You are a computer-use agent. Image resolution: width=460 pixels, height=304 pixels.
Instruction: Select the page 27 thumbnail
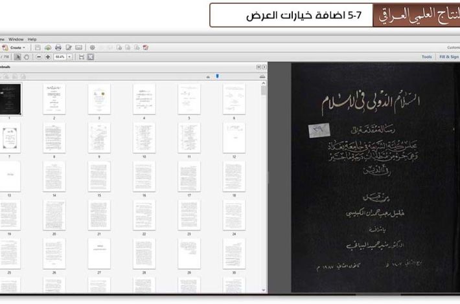(x=99, y=254)
